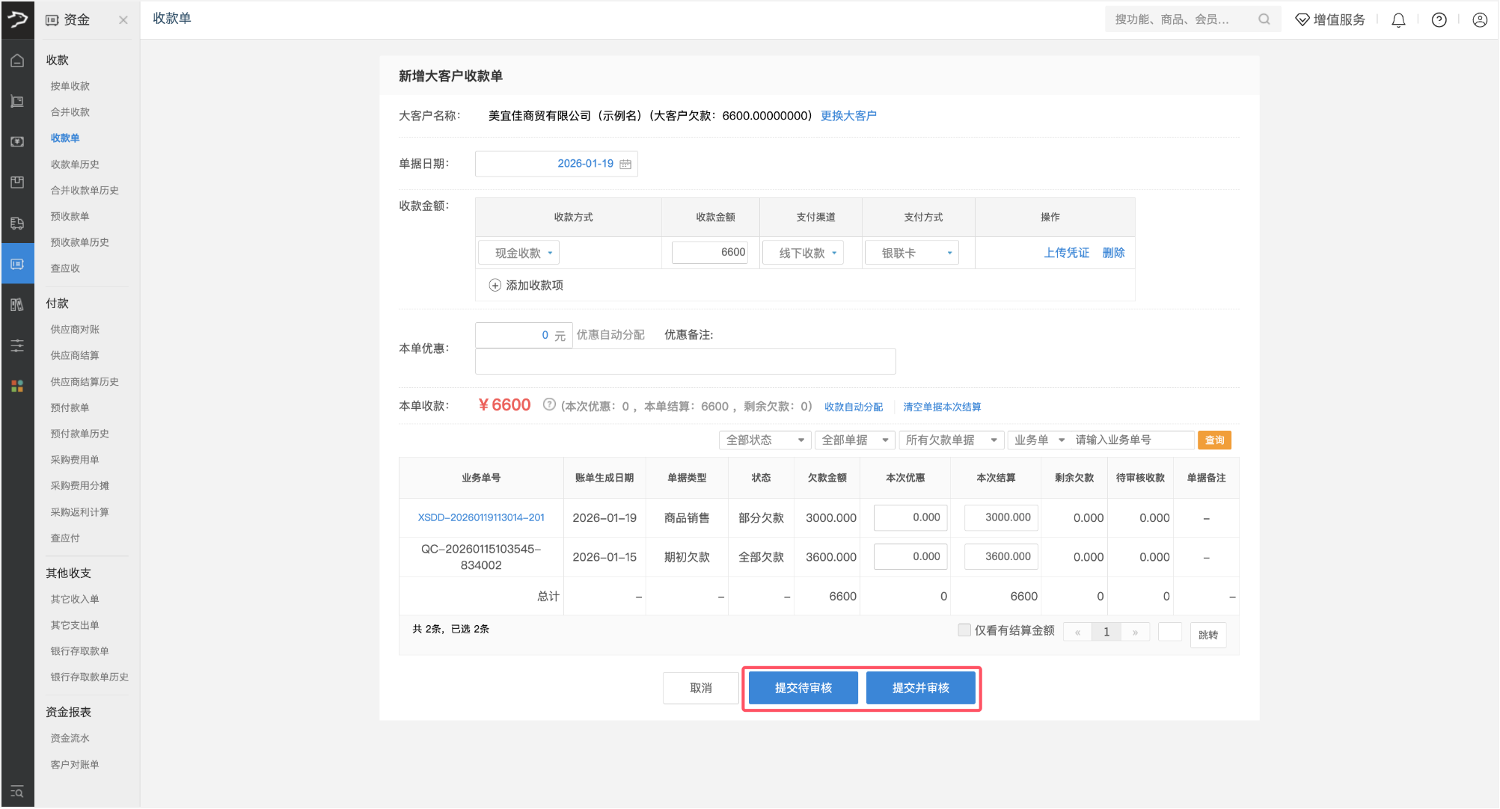Open the calendar icon next to 单据日期
Viewport: 1500px width, 809px height.
(x=626, y=164)
